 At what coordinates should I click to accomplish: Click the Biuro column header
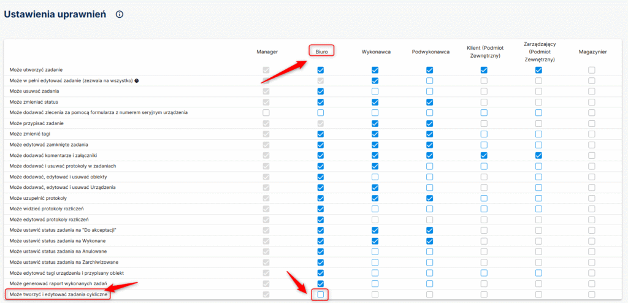321,52
